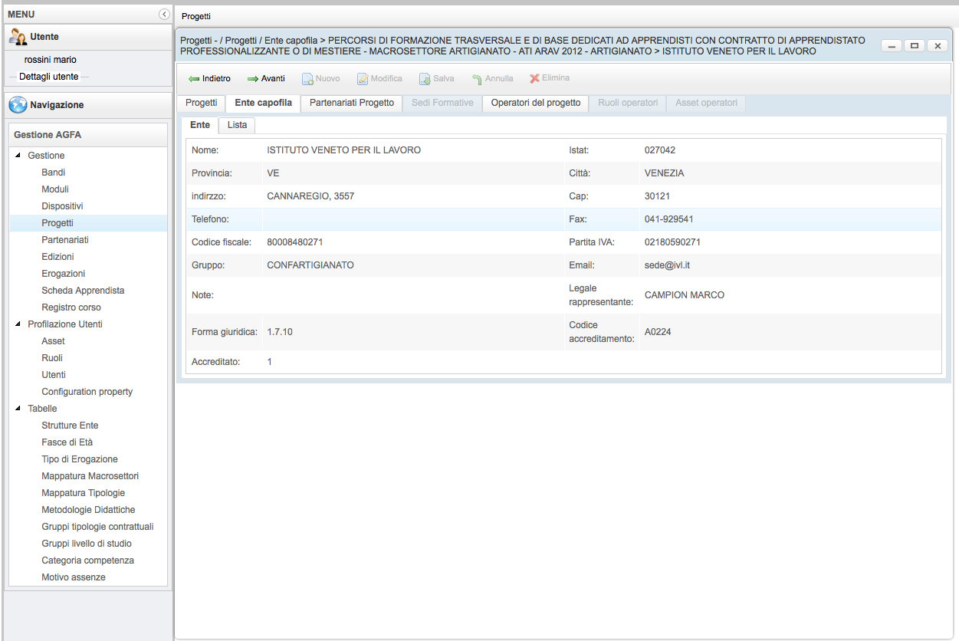Click the Indietro green back arrow icon

tap(194, 79)
